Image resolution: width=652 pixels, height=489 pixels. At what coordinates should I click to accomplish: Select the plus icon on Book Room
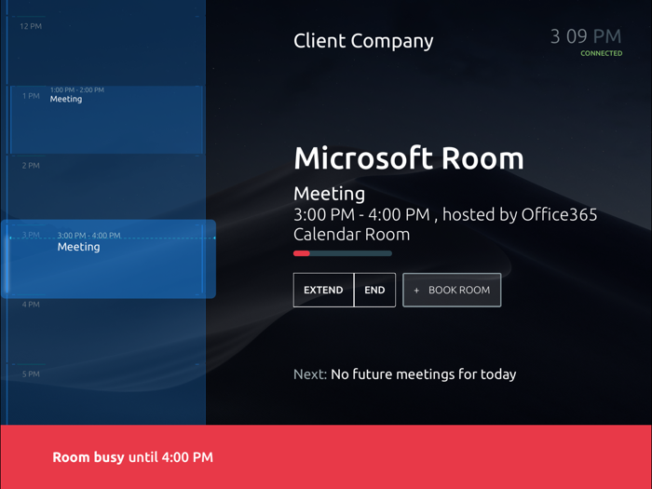[416, 291]
